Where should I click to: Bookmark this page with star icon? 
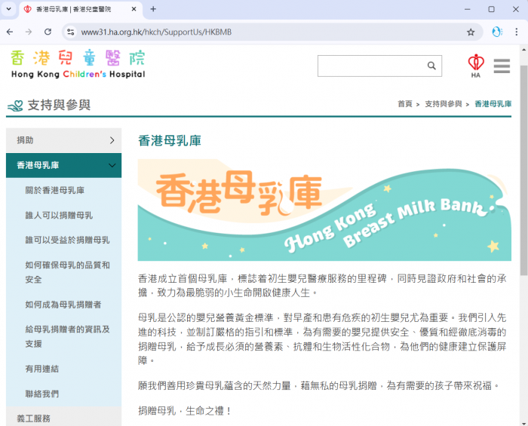click(x=471, y=32)
